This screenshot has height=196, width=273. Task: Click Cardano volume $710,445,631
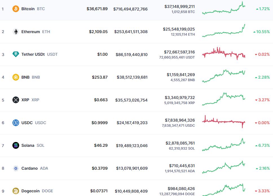click(182, 166)
